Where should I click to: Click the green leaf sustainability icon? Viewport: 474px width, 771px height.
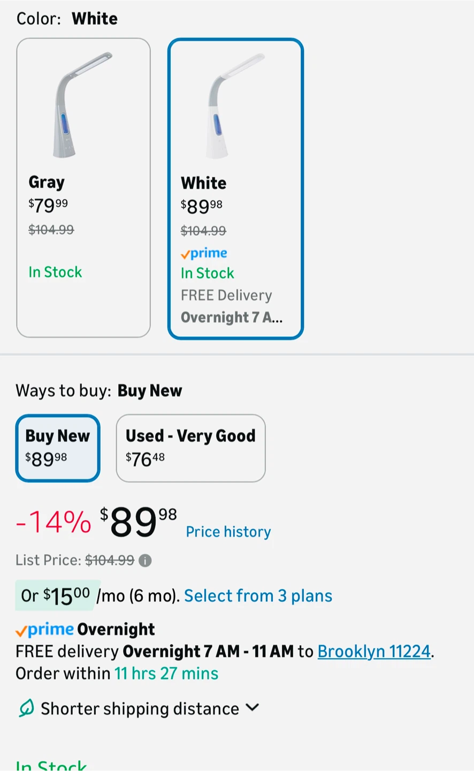pyautogui.click(x=26, y=708)
